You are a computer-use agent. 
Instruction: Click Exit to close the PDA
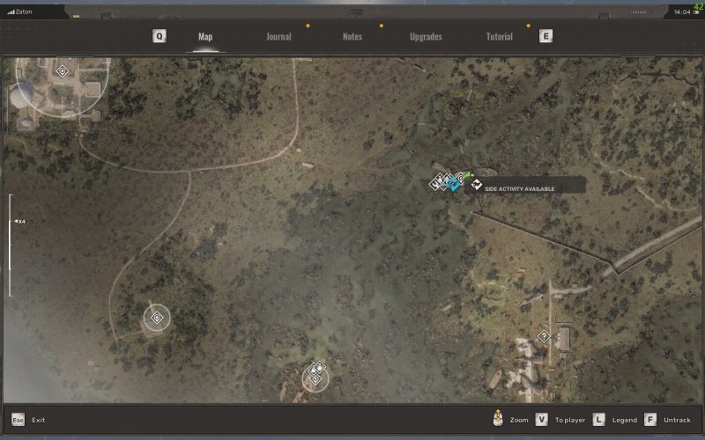coord(28,420)
